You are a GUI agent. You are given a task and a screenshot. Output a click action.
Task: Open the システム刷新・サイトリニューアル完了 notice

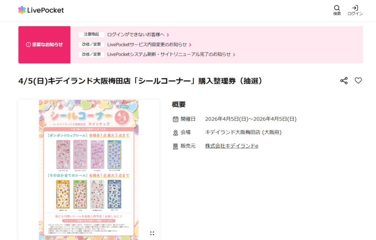[x=169, y=54]
